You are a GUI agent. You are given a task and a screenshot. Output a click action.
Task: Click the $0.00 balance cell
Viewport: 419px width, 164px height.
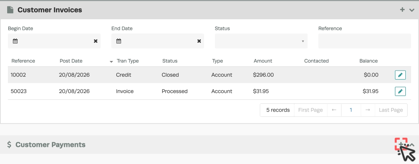[x=371, y=75]
